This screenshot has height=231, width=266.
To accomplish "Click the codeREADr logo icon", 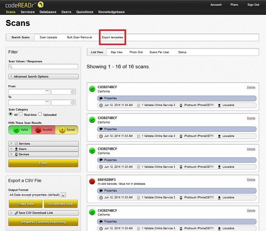I will (x=41, y=5).
